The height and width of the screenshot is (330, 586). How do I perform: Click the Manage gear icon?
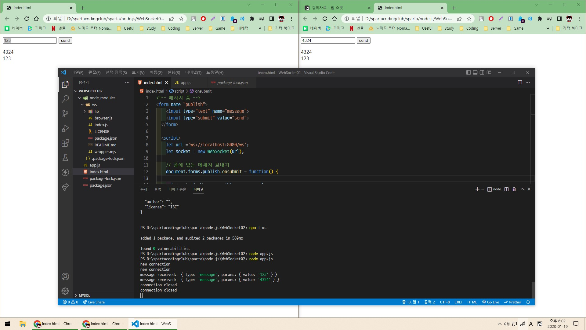click(65, 291)
